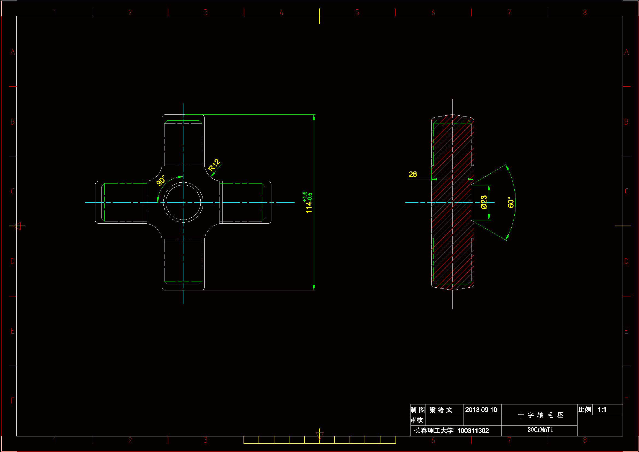This screenshot has height=452, width=639.
Task: Click the left border triangle centering marker
Action: click(17, 226)
